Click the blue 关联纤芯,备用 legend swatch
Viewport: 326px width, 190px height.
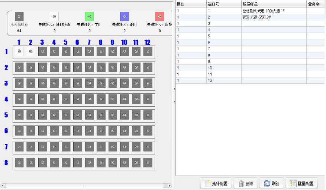tap(124, 16)
